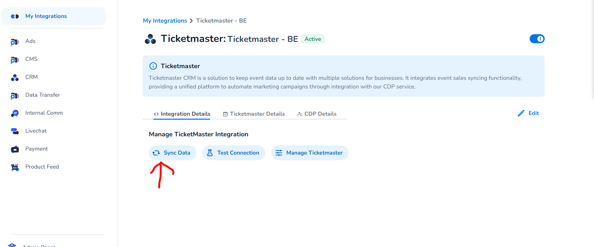The width and height of the screenshot is (594, 247).
Task: Click the Ads sidebar icon
Action: tap(15, 42)
